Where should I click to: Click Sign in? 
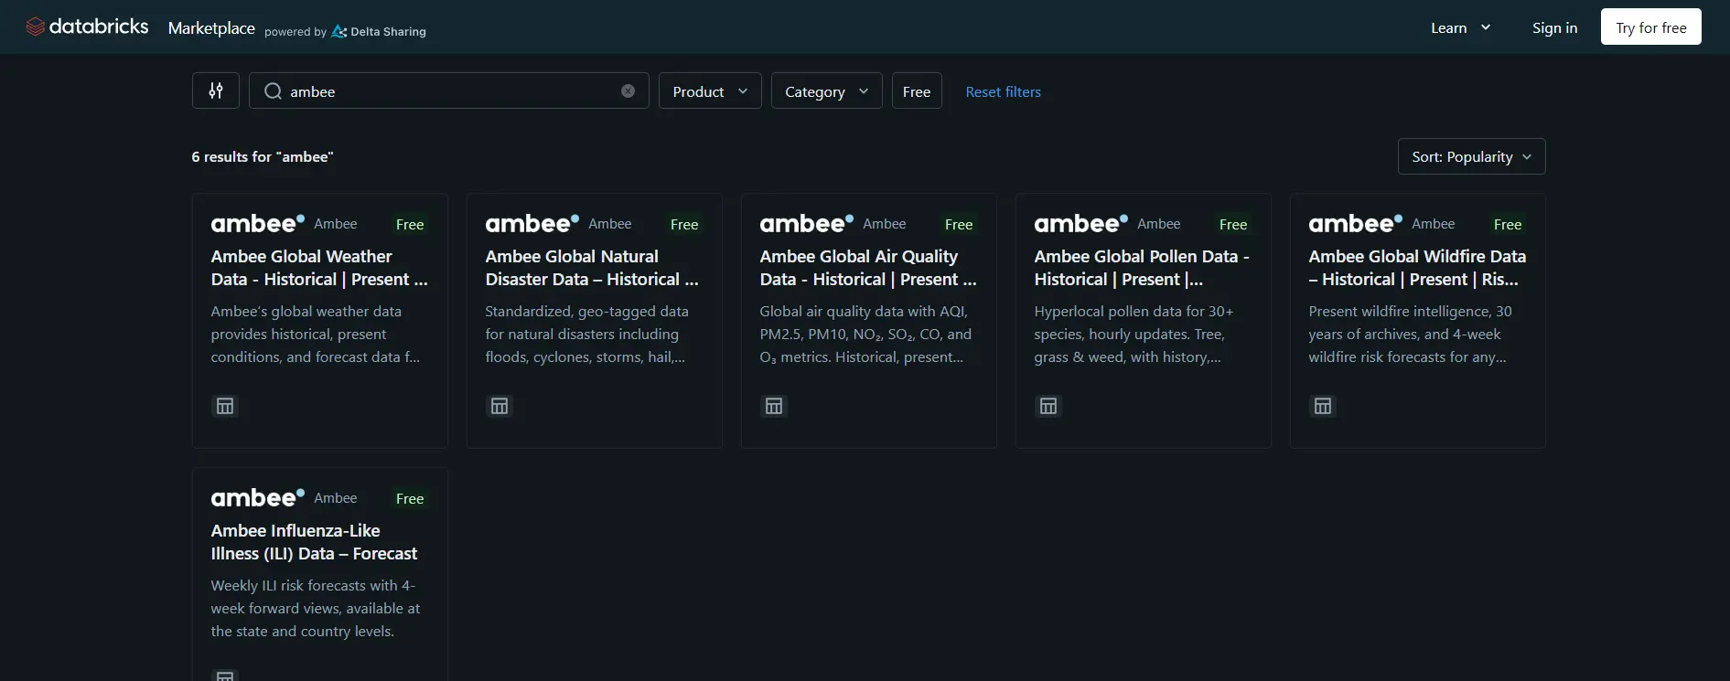(x=1554, y=27)
